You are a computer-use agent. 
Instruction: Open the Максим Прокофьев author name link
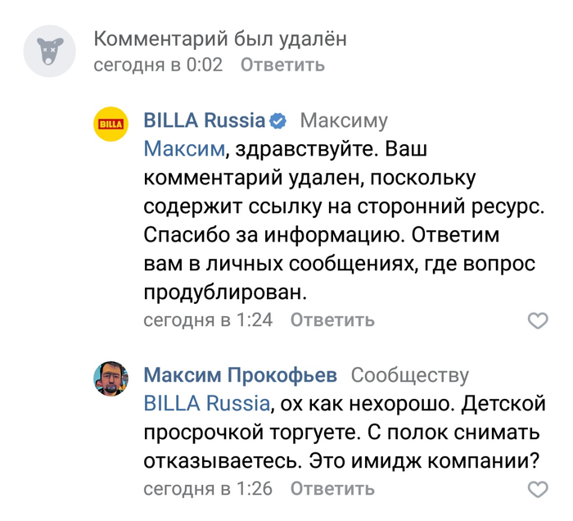(x=241, y=375)
